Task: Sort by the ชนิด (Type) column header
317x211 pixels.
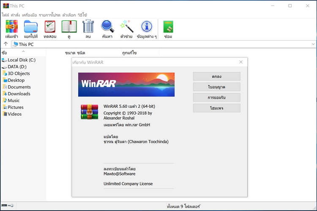Action: pyautogui.click(x=98, y=52)
